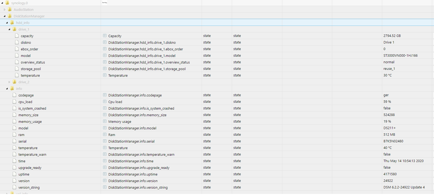Click the file icon beside overview_status
This screenshot has width=434, height=195.
click(17, 62)
